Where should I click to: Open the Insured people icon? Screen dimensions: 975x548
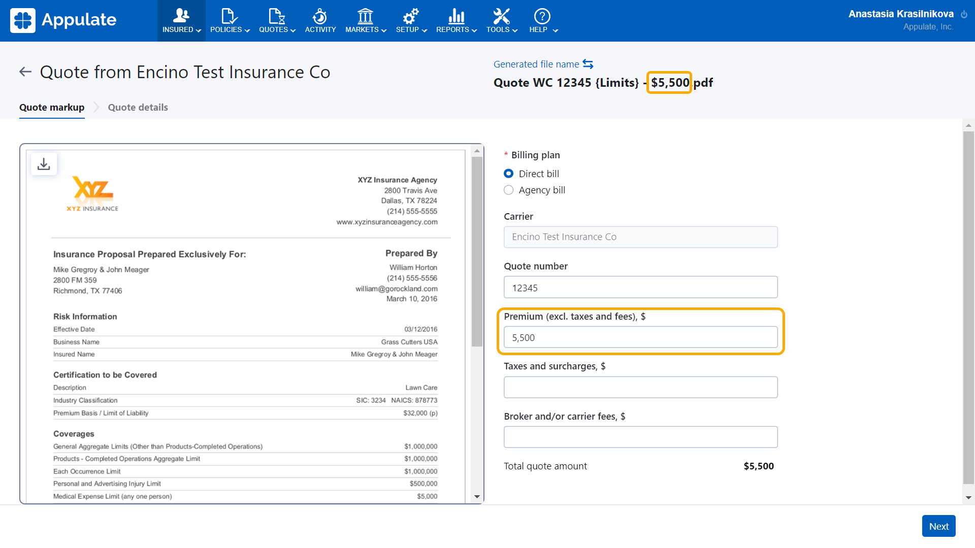click(x=181, y=16)
